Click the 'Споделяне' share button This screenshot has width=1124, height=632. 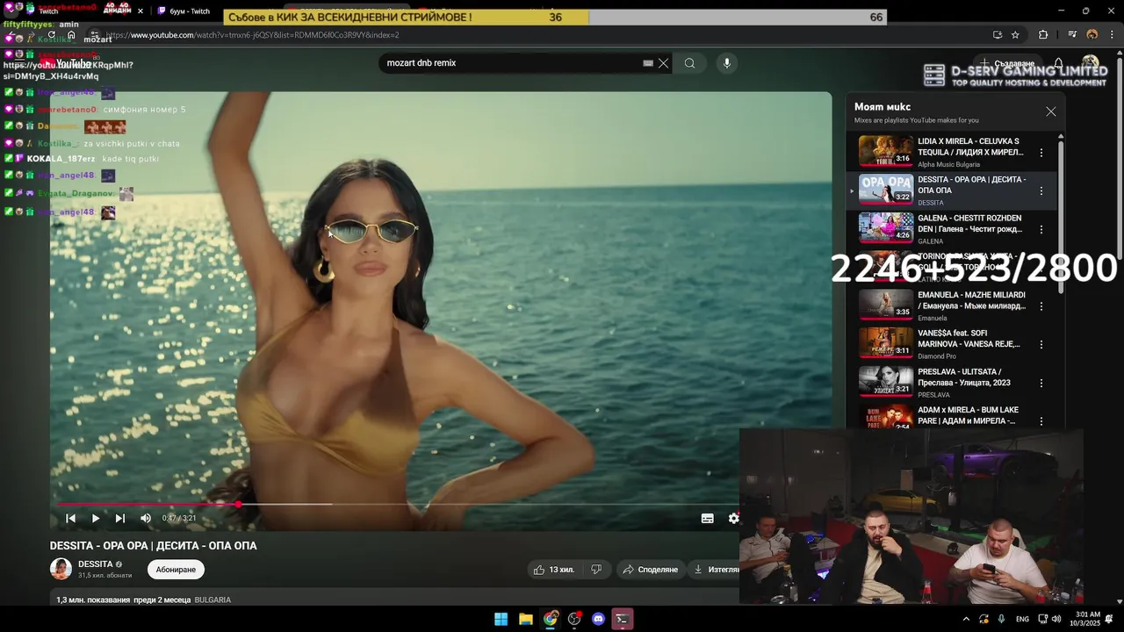tap(651, 570)
